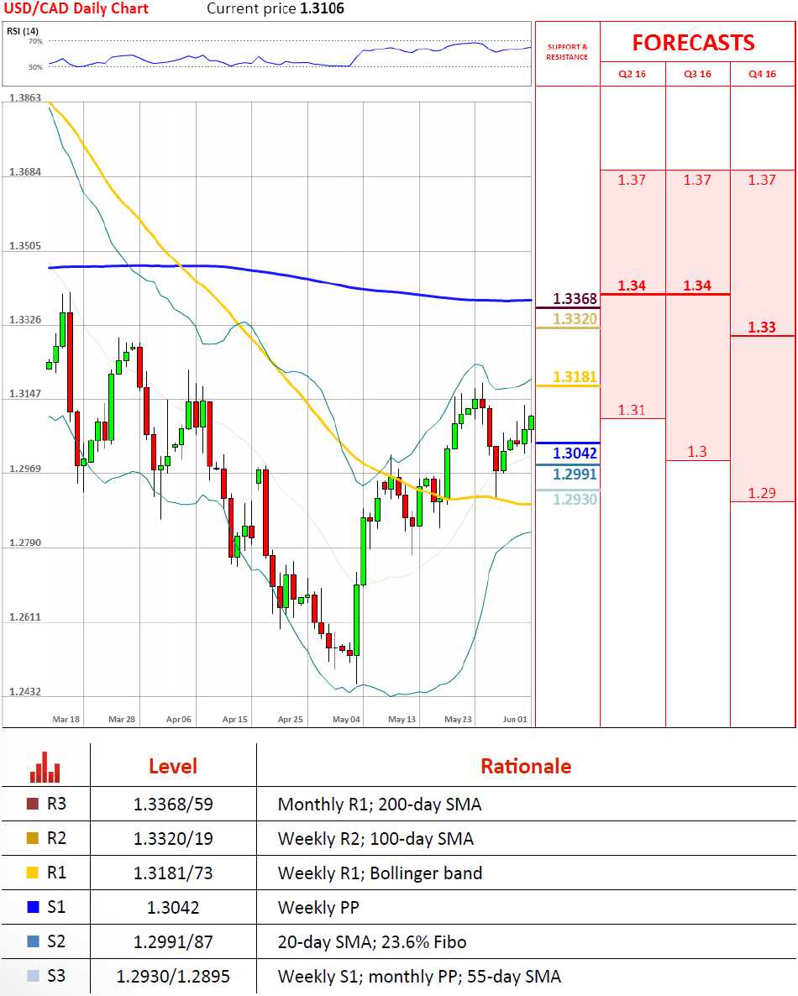Click the 1.3368 resistance level label
The image size is (798, 996).
(x=575, y=298)
